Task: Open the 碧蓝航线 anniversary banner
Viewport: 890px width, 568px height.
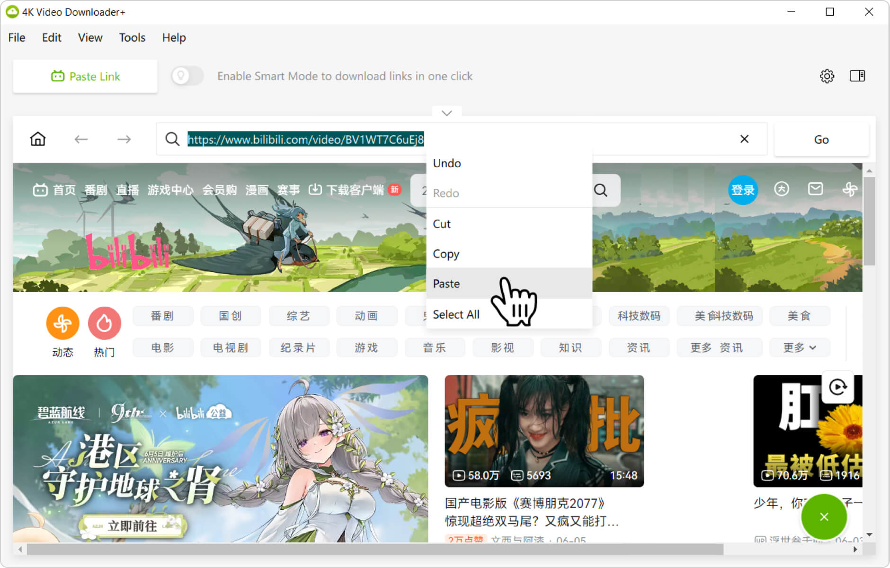Action: point(221,459)
